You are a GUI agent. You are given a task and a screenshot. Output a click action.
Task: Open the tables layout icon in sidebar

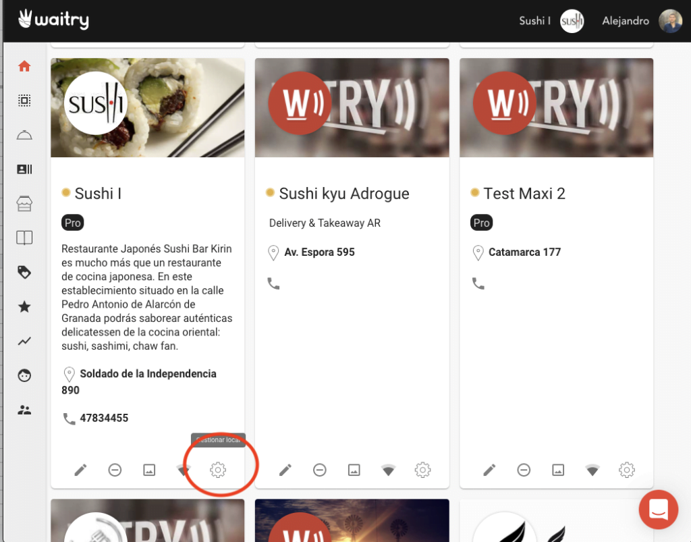pos(24,101)
